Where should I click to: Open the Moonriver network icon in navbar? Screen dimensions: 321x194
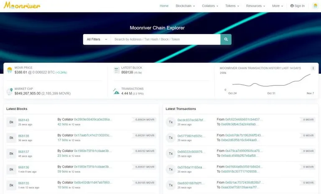[315, 6]
